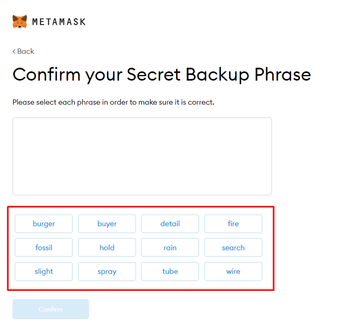Click the empty selected-phrase box

[x=142, y=156]
